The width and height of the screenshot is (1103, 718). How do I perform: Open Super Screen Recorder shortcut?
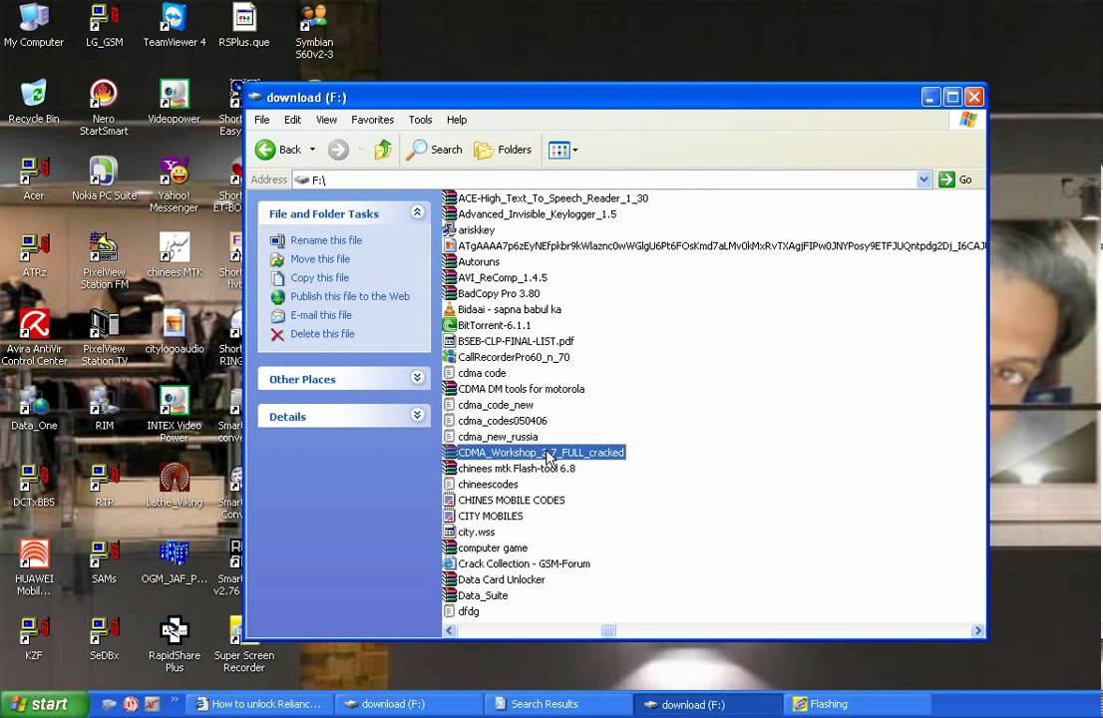[244, 644]
